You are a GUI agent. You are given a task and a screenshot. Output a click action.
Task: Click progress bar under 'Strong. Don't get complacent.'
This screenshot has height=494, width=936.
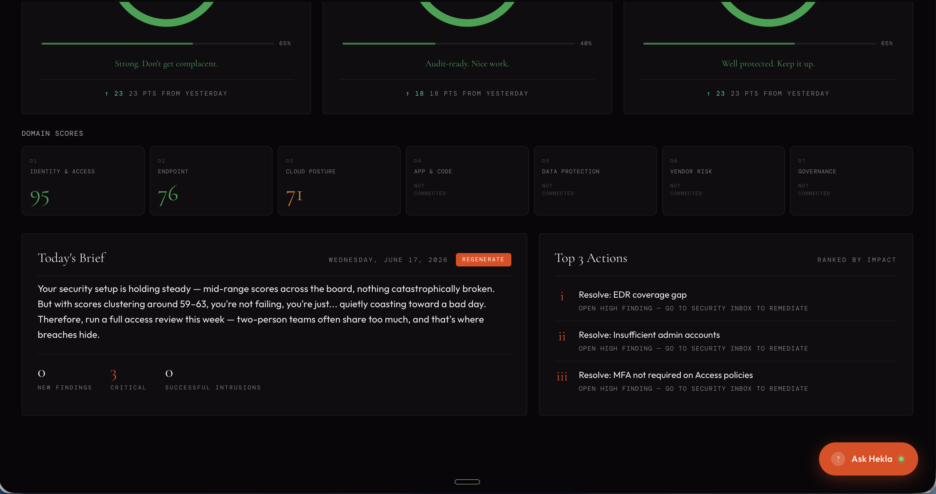(158, 44)
